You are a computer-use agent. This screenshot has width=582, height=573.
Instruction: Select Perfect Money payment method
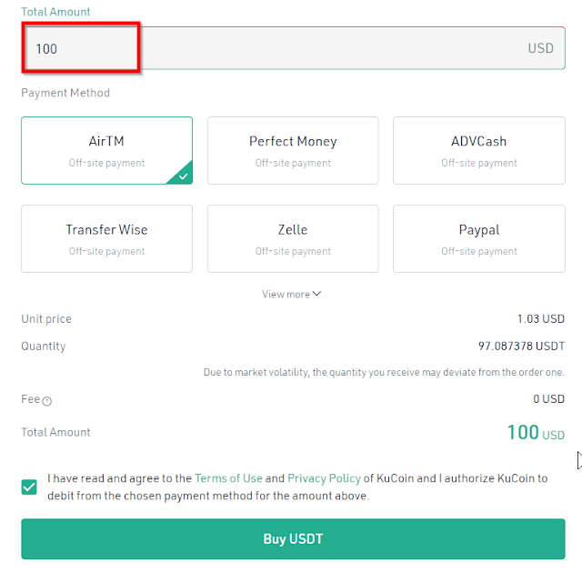(293, 150)
